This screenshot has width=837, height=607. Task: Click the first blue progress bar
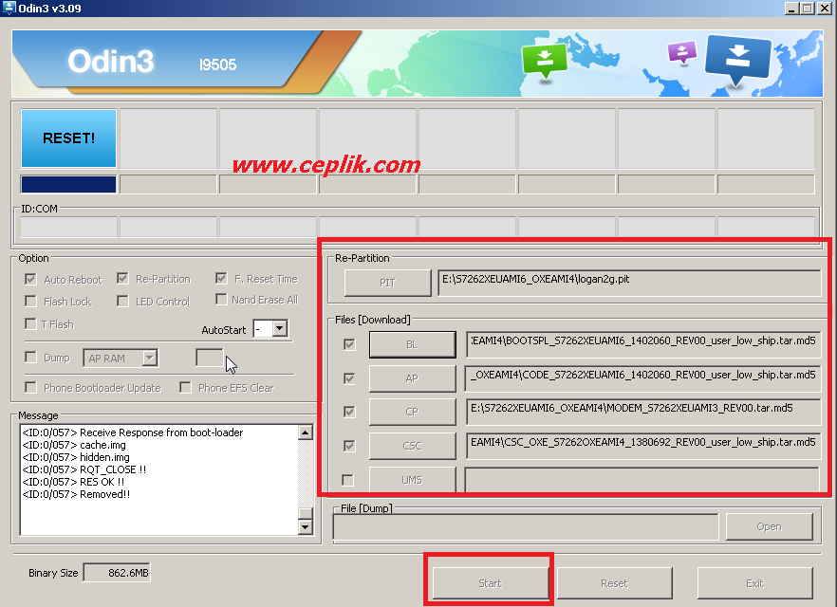[68, 184]
